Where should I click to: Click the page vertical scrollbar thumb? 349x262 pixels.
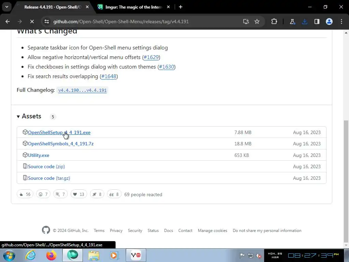click(346, 181)
